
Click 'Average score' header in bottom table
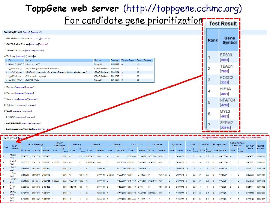tap(250, 147)
